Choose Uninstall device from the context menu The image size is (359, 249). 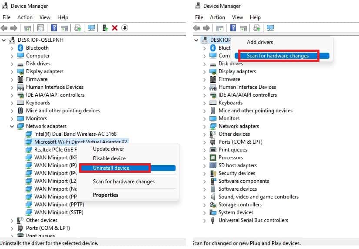pyautogui.click(x=127, y=168)
